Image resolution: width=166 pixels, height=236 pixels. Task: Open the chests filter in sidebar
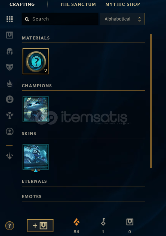(x=9, y=35)
